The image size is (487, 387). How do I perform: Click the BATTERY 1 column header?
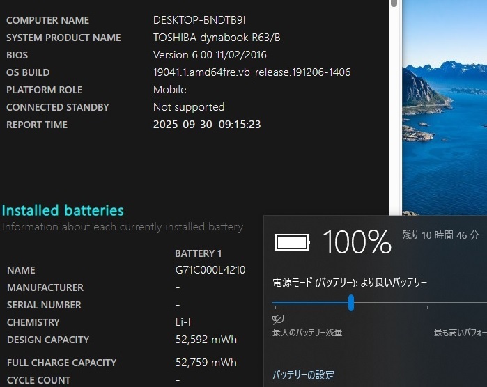coord(198,253)
